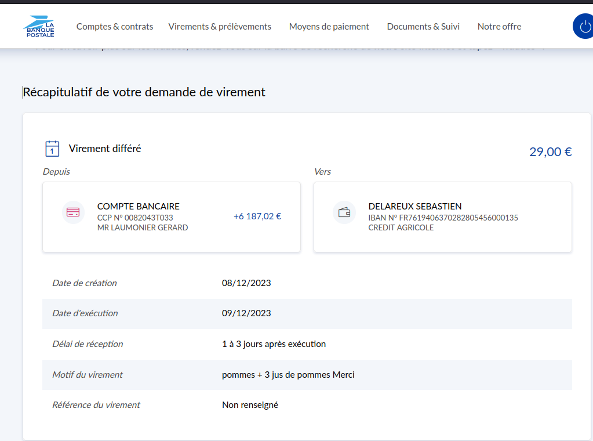593x441 pixels.
Task: Open the Moyens de paiement menu
Action: tap(329, 27)
